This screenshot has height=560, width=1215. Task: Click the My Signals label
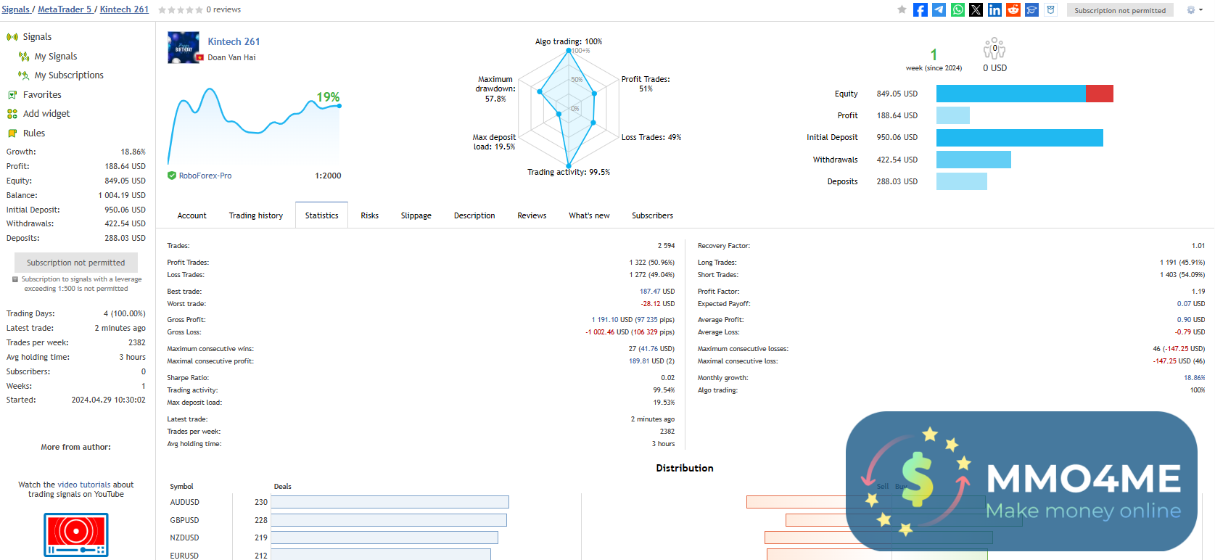56,57
